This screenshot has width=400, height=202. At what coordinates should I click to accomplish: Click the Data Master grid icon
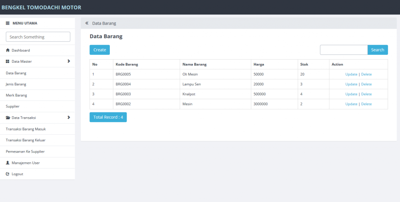[7, 61]
